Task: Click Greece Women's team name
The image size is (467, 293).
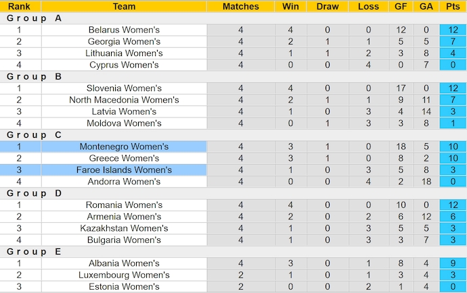Action: (x=124, y=159)
